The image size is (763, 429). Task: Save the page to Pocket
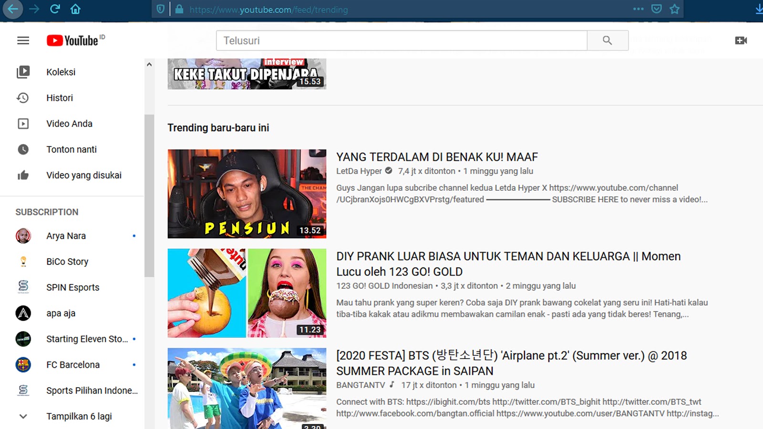click(x=657, y=9)
